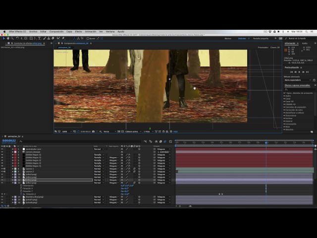Jump to first frame in Previsualización
Viewport: 317px width, 238px height.
291,72
